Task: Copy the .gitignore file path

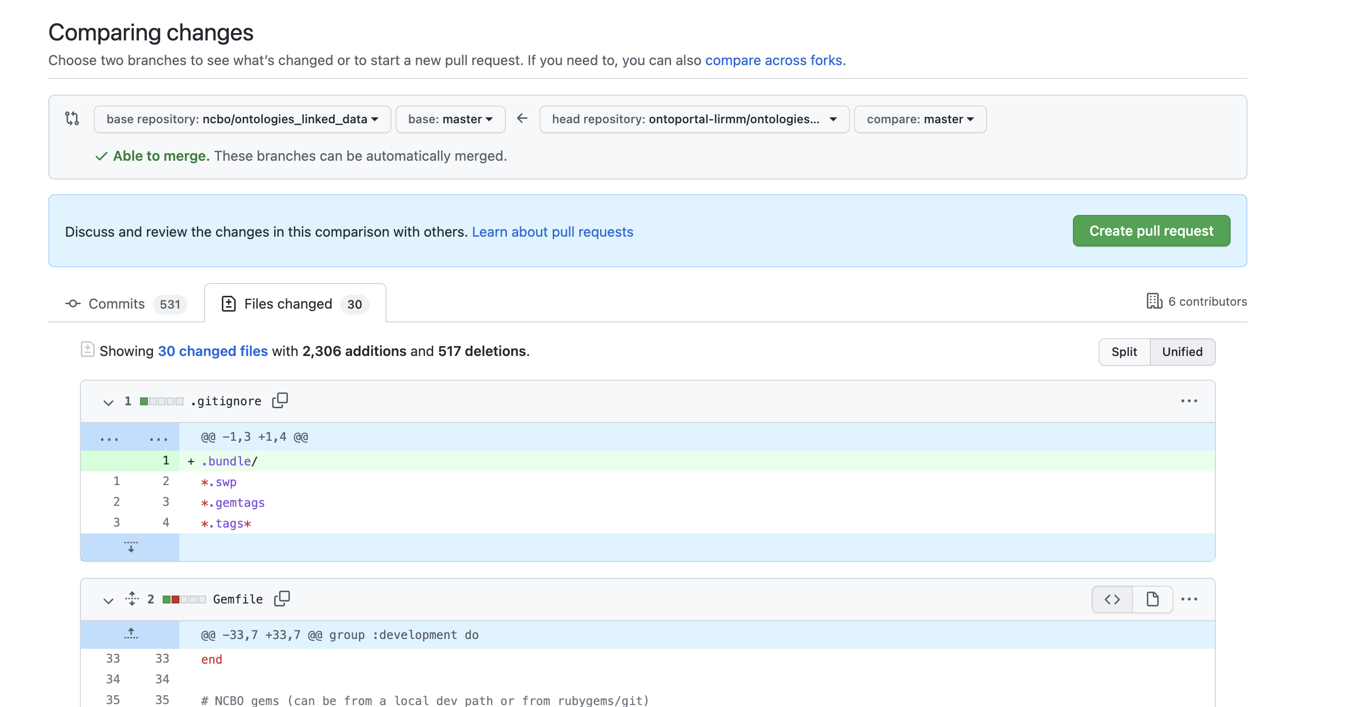Action: [280, 401]
